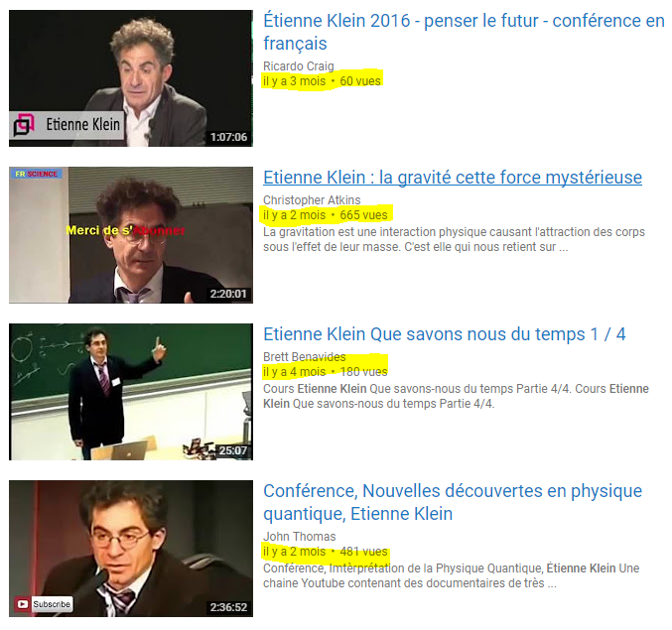Click the 1:07:06 duration badge
672x630 pixels.
pyautogui.click(x=228, y=137)
